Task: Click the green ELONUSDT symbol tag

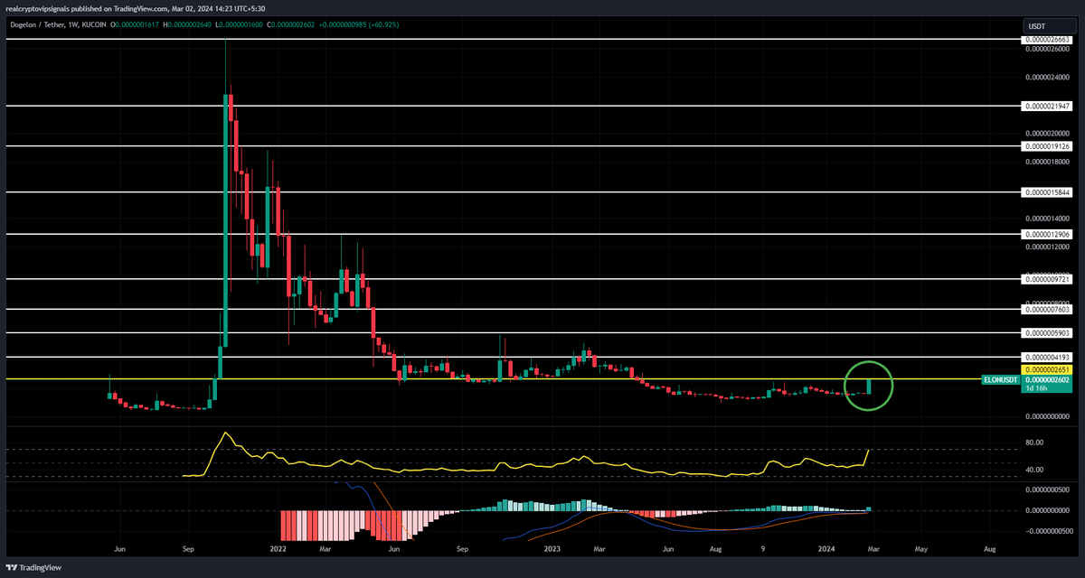Action: click(1001, 380)
